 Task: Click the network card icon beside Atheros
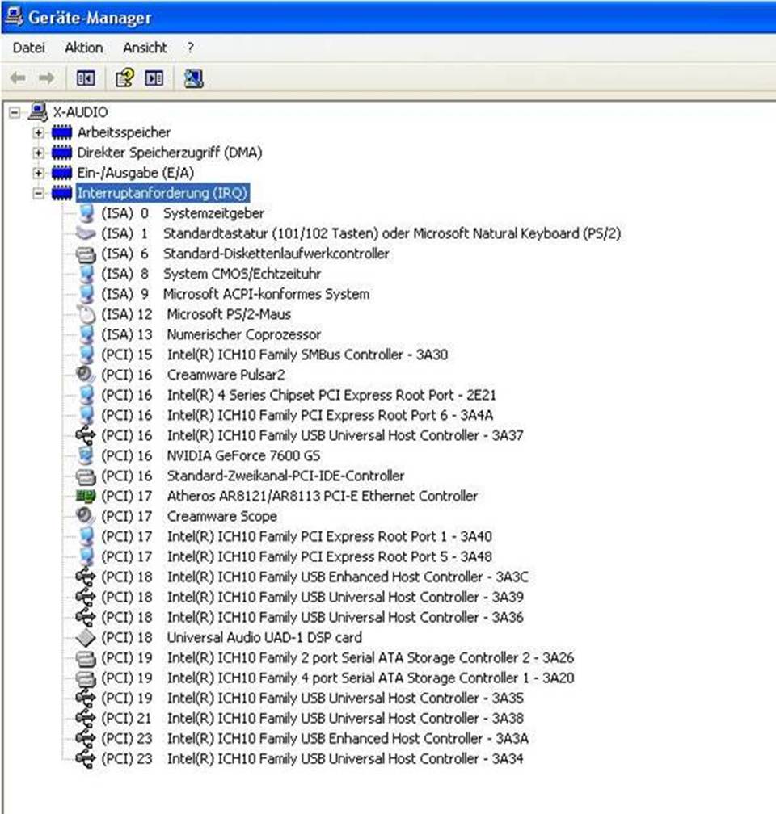point(85,497)
